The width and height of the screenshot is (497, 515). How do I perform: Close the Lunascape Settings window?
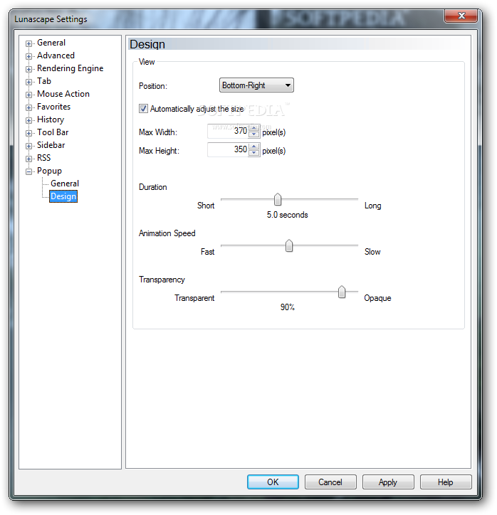461,16
